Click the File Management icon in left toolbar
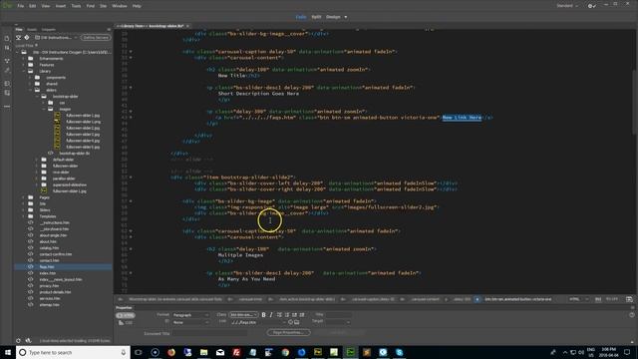The image size is (638, 359). pyautogui.click(x=7, y=48)
